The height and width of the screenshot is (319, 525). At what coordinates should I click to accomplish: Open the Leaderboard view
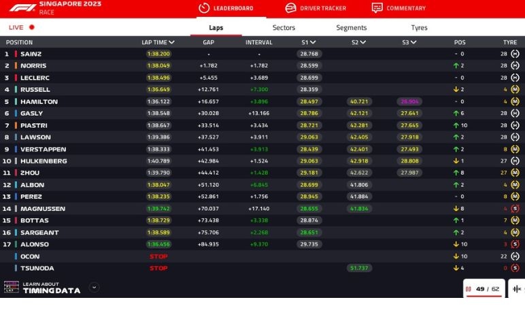(226, 8)
